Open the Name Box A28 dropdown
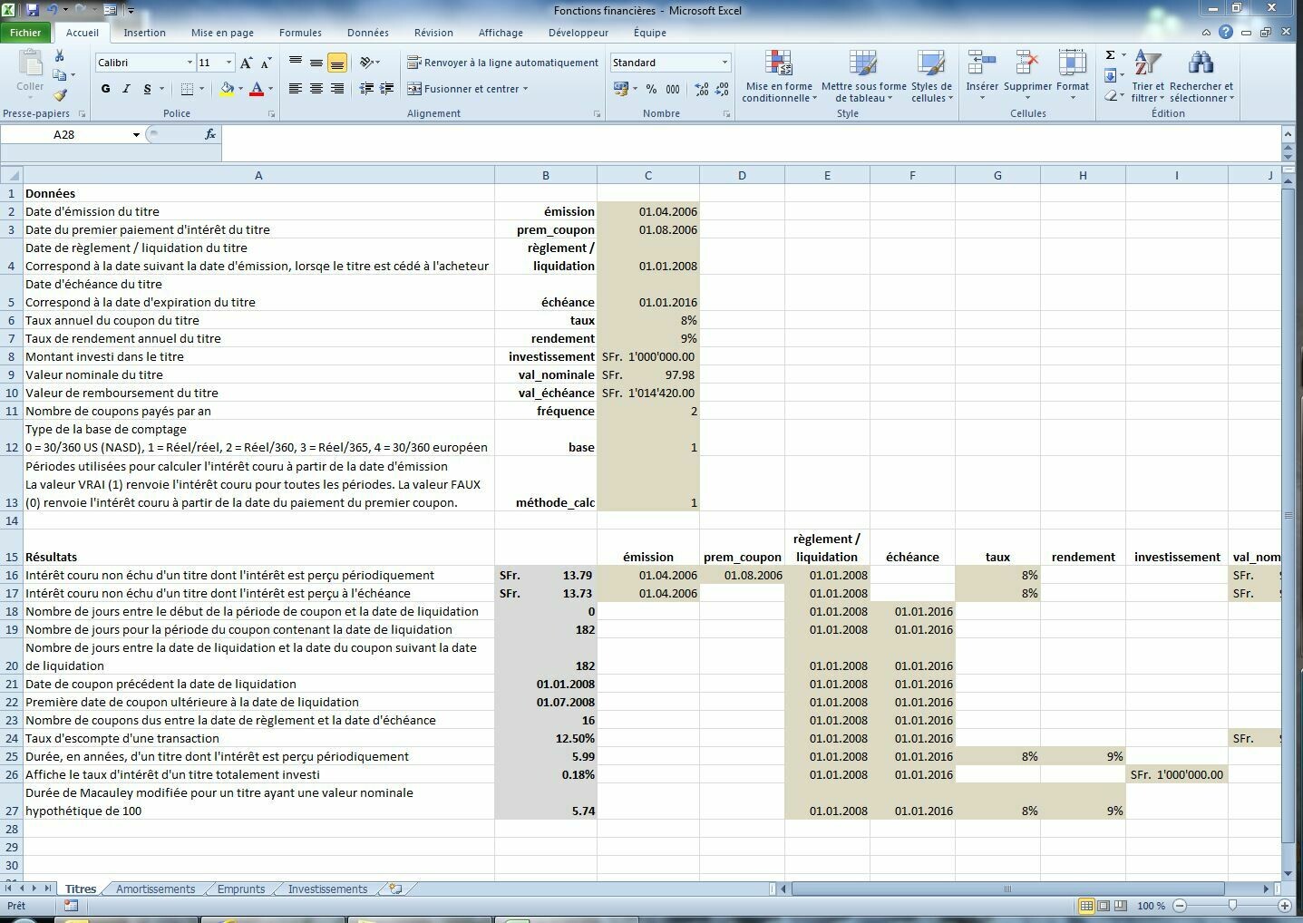1303x923 pixels. [136, 134]
